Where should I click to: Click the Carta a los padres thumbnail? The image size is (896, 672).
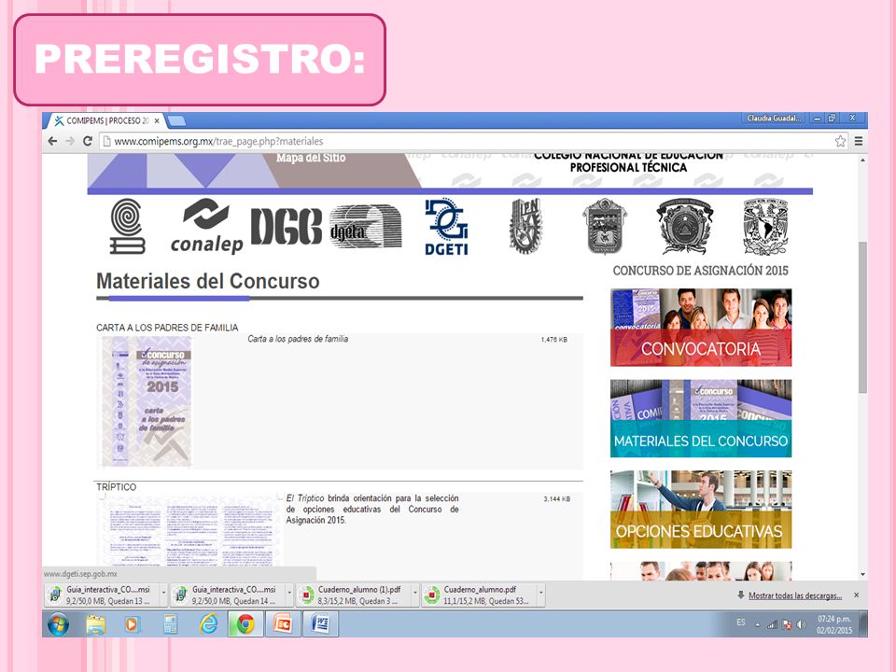pyautogui.click(x=147, y=400)
